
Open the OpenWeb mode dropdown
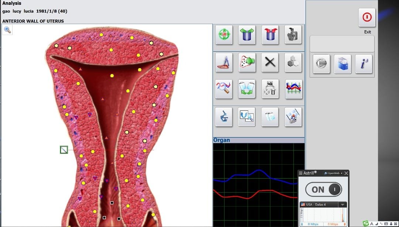[333, 173]
